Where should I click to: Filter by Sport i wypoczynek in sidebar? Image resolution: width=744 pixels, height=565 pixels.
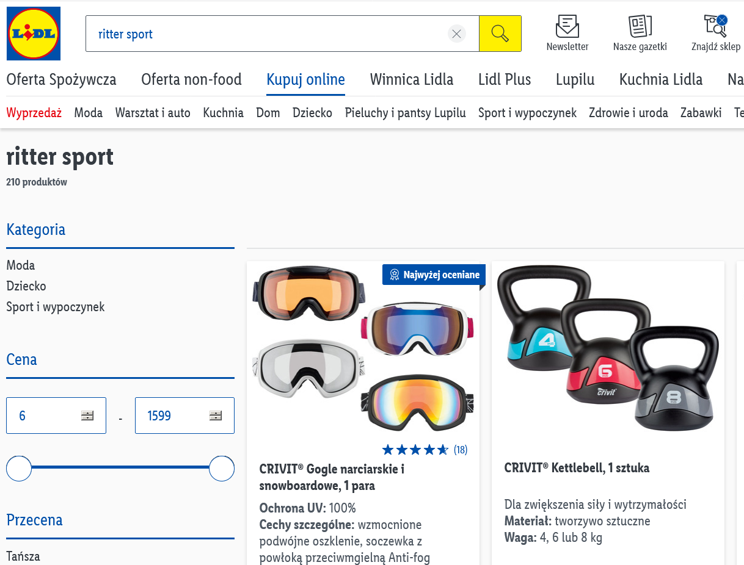[x=56, y=306]
